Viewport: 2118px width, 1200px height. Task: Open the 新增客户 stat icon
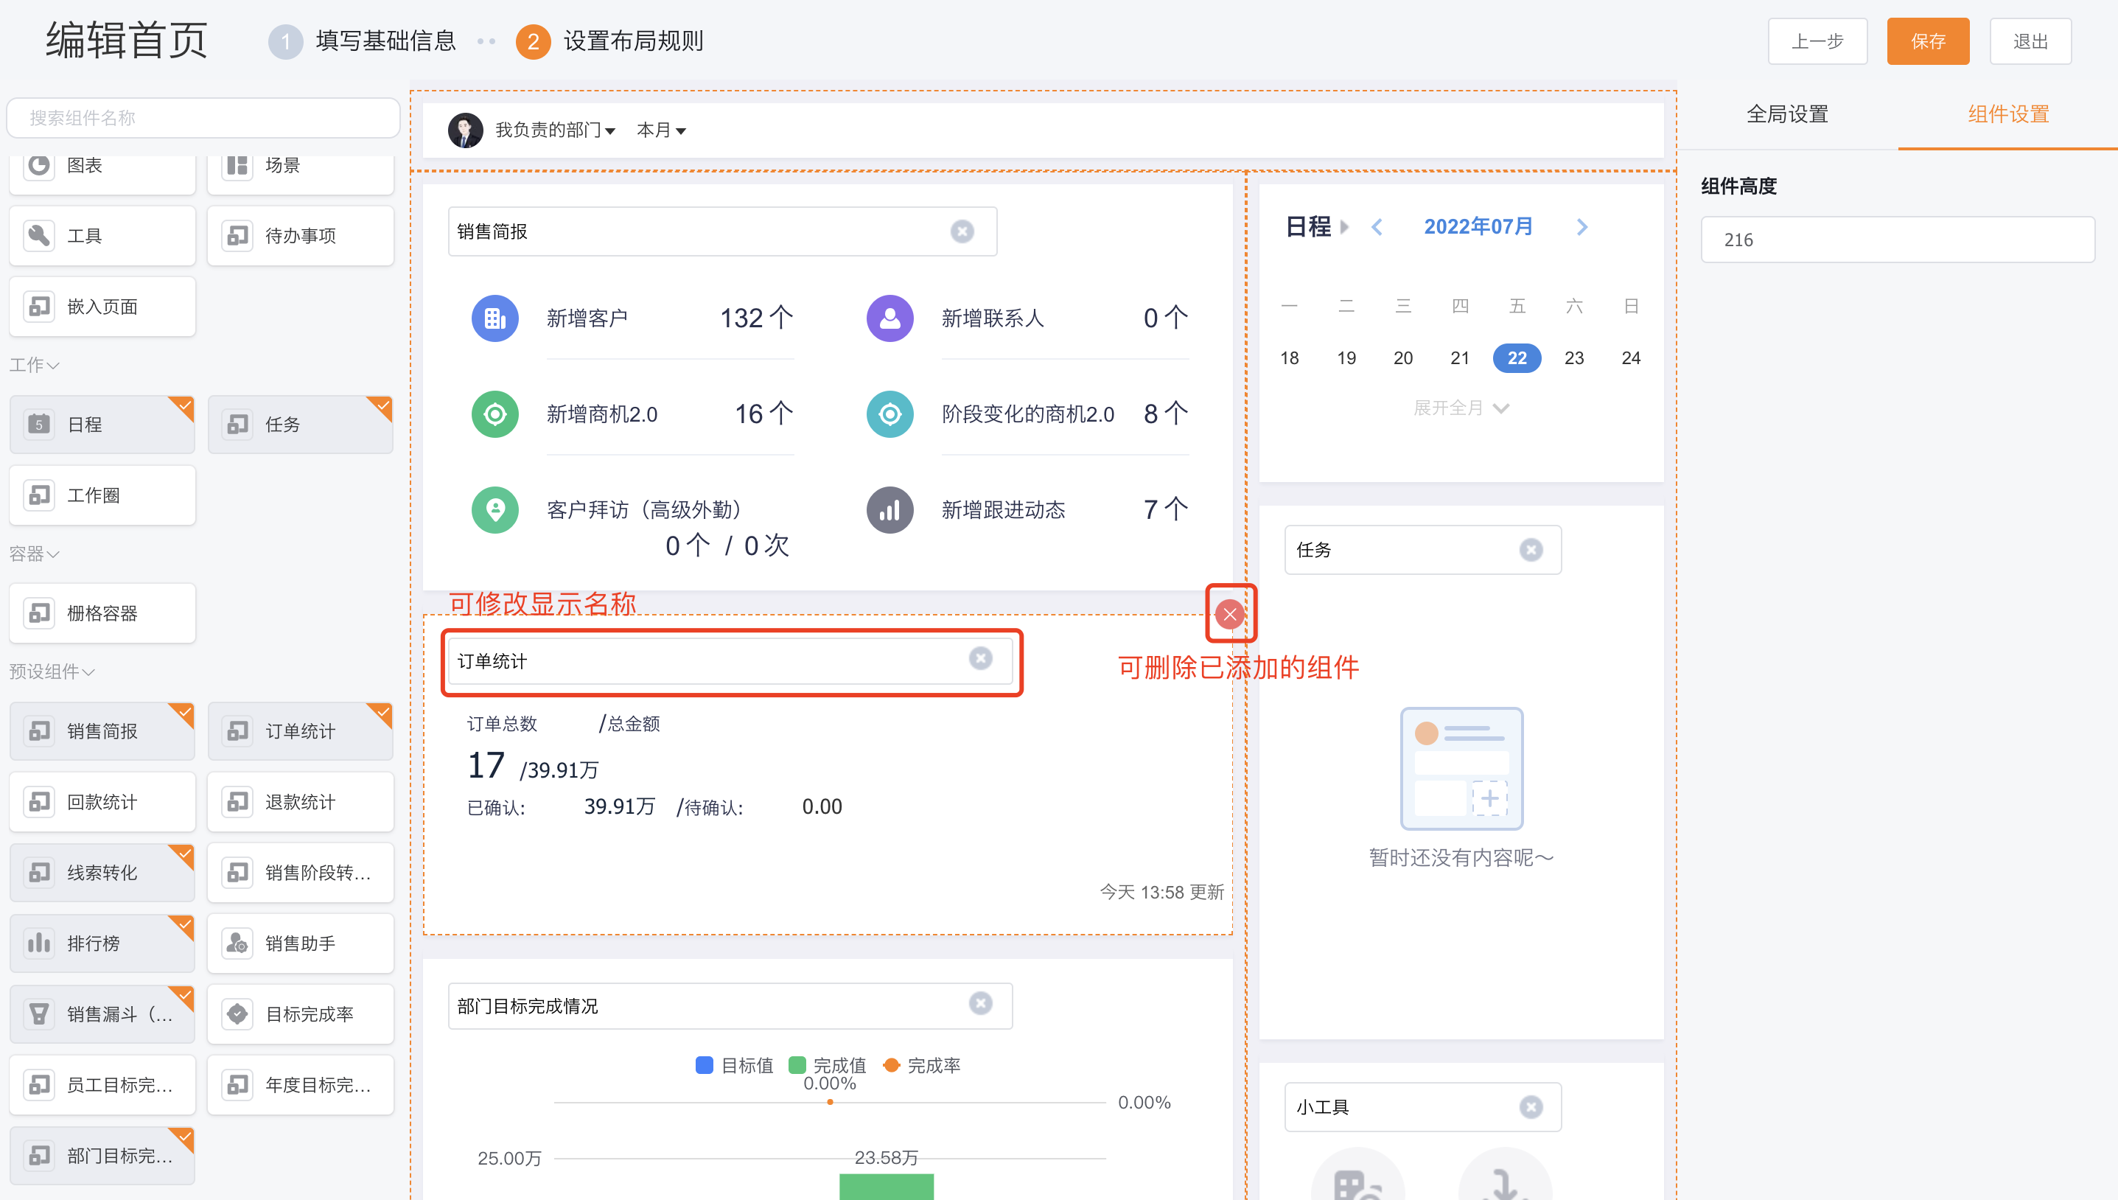(x=495, y=318)
